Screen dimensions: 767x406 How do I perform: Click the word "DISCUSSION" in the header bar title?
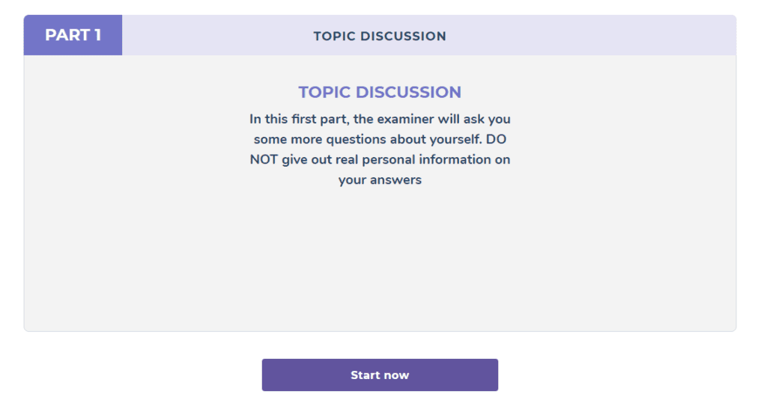[x=404, y=36]
